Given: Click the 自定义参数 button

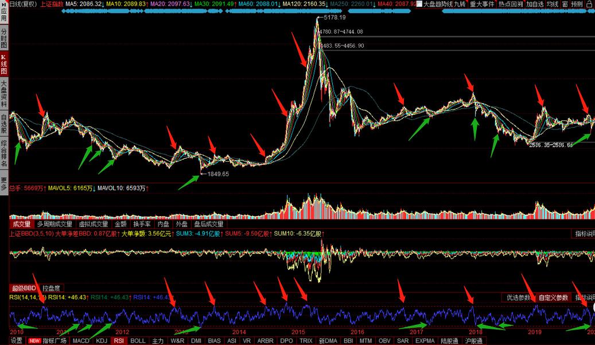Looking at the screenshot, I should click(553, 297).
